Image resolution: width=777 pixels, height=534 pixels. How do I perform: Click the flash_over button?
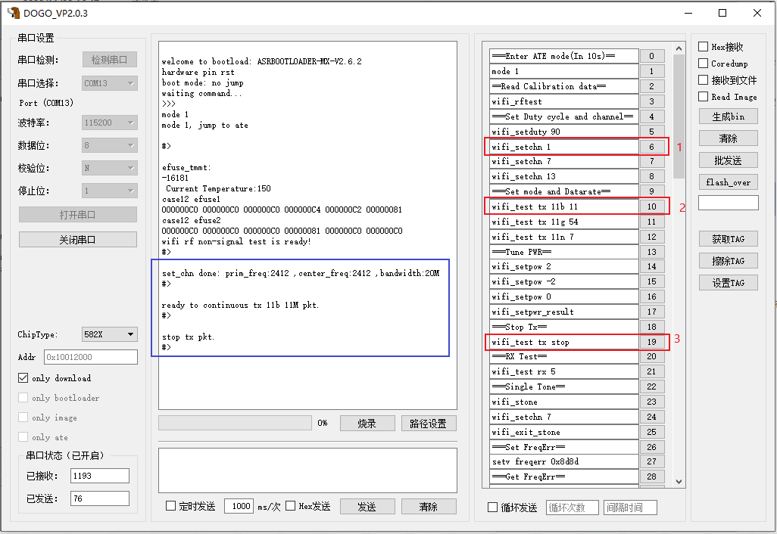pos(729,182)
